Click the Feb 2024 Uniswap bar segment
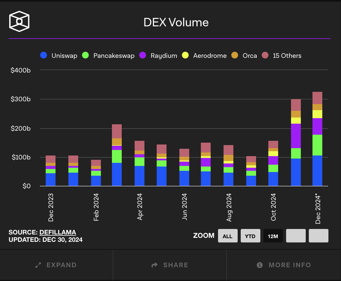The height and width of the screenshot is (281, 341). [x=96, y=181]
